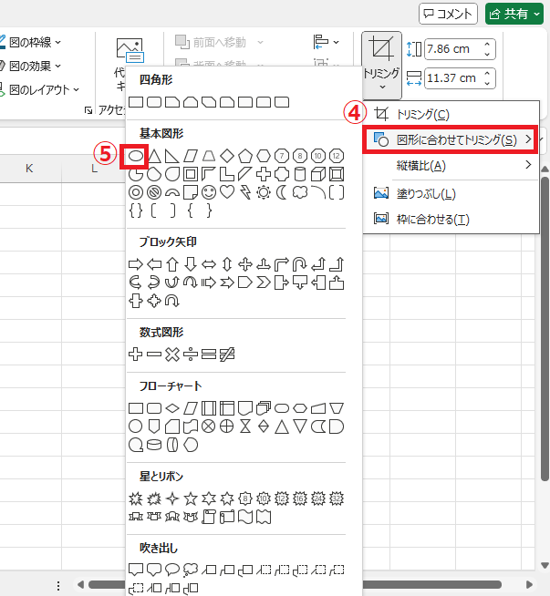Expand the 前面へ移動 dropdown arrow
This screenshot has height=596, width=550.
[260, 42]
